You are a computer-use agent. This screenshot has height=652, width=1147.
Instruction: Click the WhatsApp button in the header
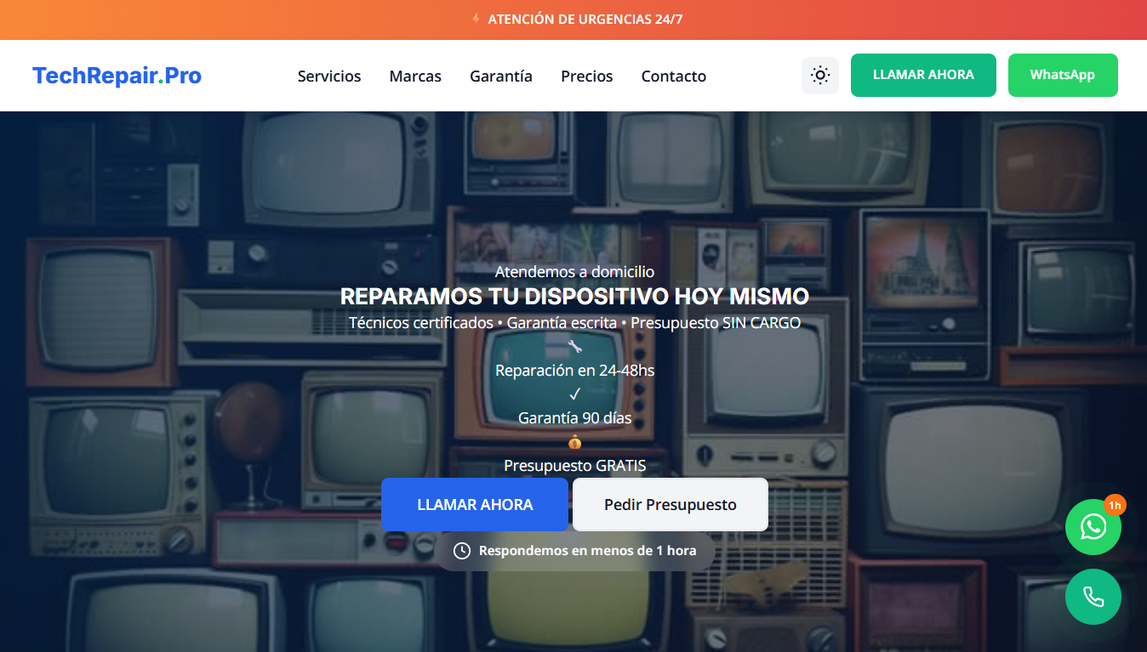tap(1063, 75)
